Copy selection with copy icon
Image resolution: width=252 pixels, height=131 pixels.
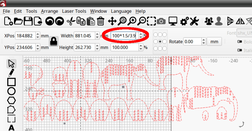point(81,21)
